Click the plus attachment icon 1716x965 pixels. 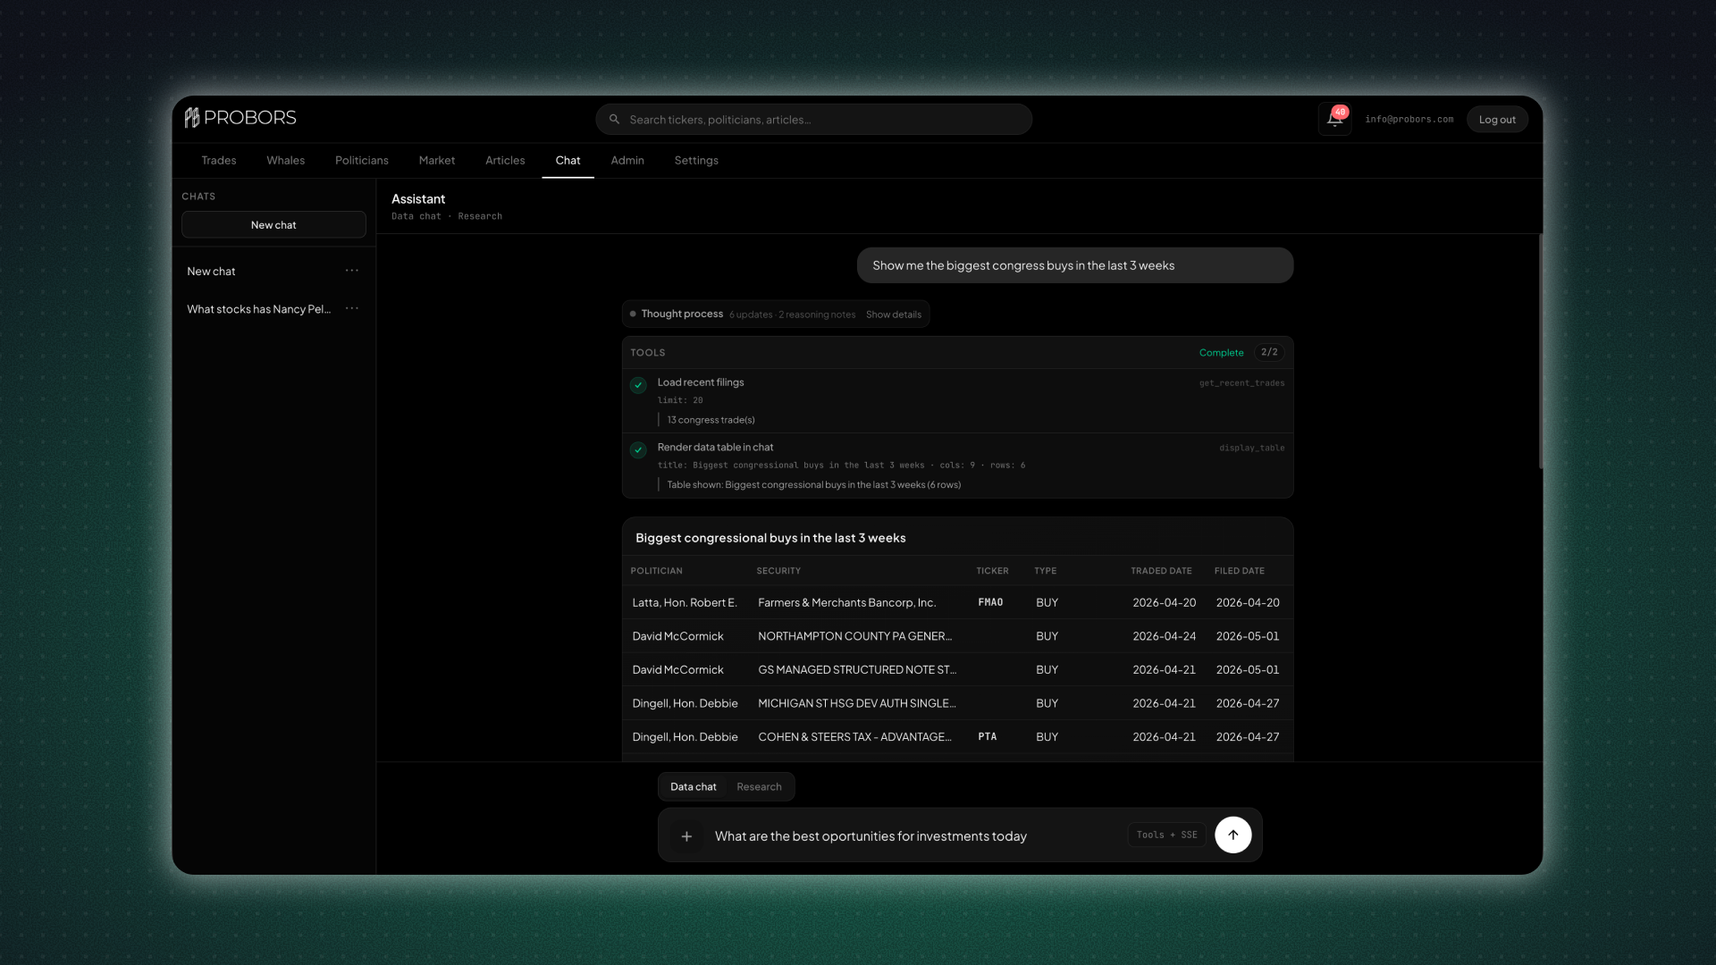[686, 836]
